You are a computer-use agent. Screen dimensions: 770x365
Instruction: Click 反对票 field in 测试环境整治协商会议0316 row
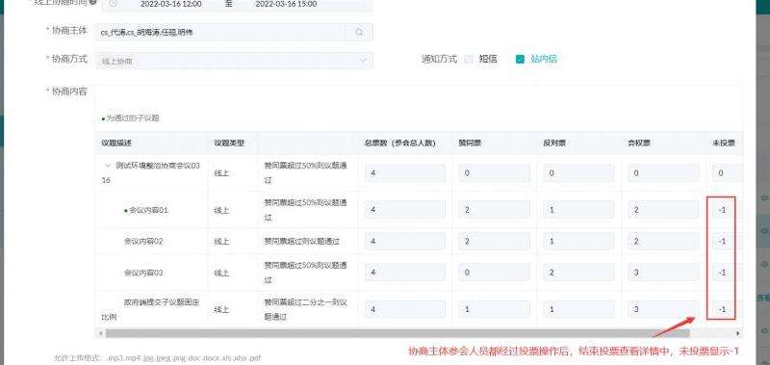pos(578,173)
